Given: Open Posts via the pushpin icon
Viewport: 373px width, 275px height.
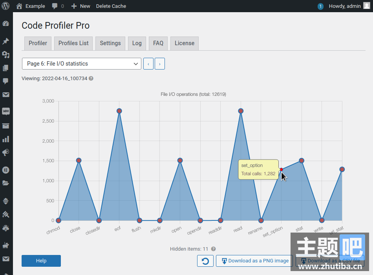Looking at the screenshot, I should 6,41.
